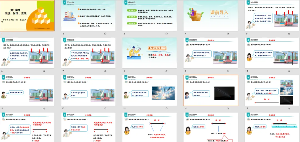This screenshot has width=300, height=142.
Task: Click the slide number 12 label
Action: tap(64, 108)
